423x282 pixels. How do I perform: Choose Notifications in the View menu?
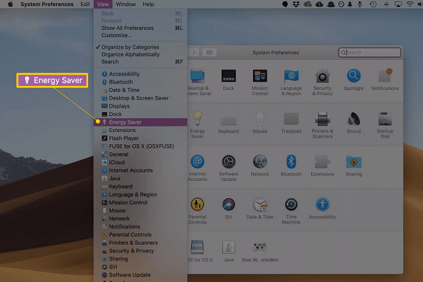coord(141,227)
